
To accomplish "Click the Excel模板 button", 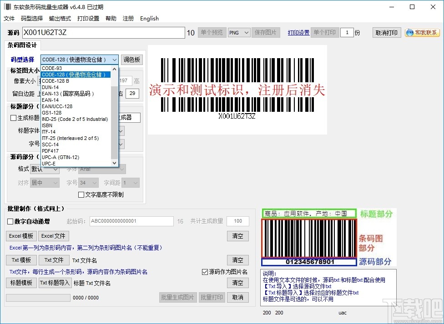I will (x=21, y=236).
